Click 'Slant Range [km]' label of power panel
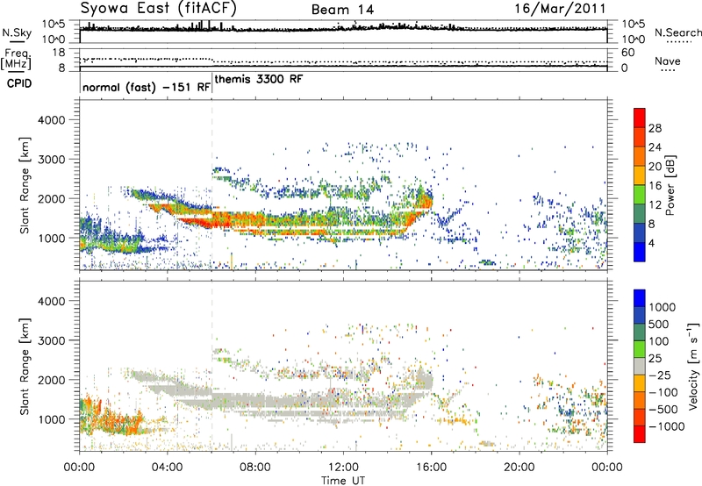 coord(25,185)
